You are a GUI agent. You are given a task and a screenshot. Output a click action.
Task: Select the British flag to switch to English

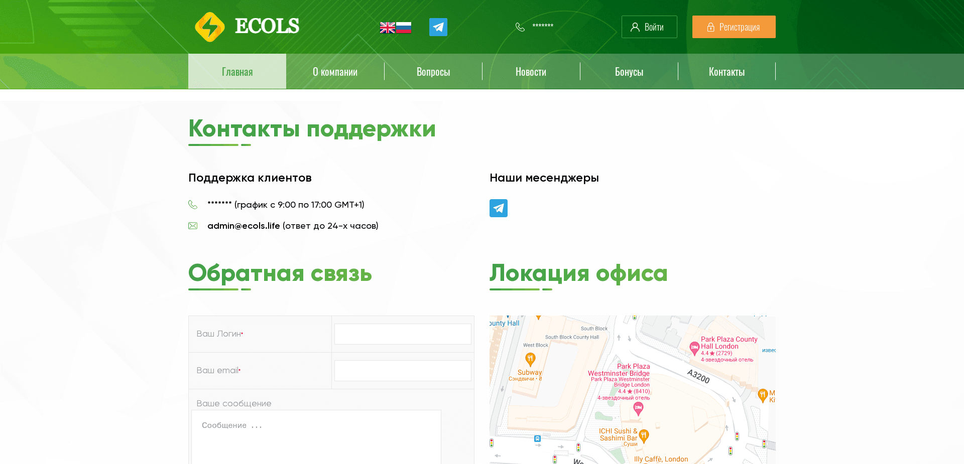pyautogui.click(x=387, y=27)
